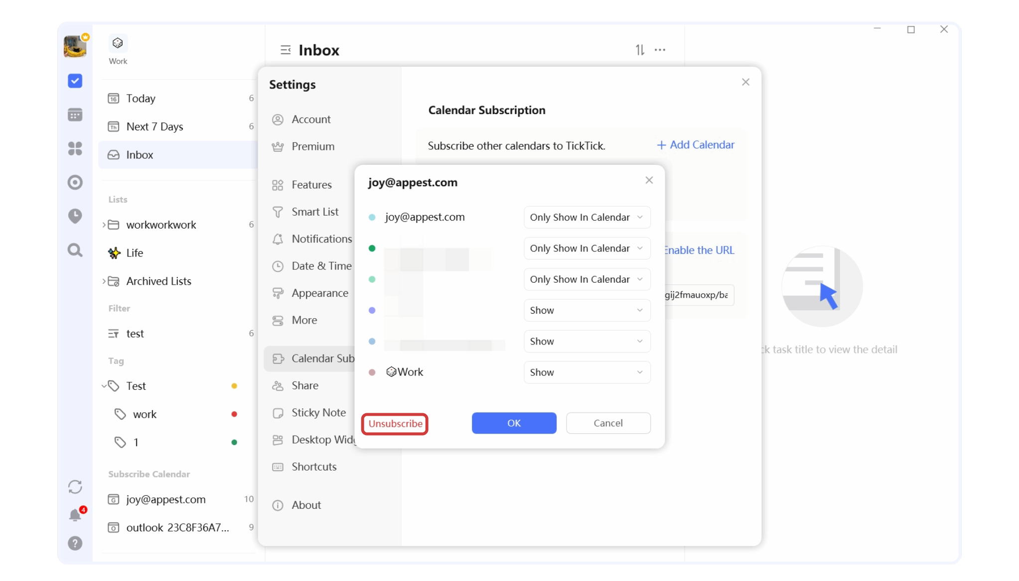Image resolution: width=1019 pixels, height=581 pixels.
Task: Open the Show dropdown for Work calendar
Action: [x=586, y=372]
